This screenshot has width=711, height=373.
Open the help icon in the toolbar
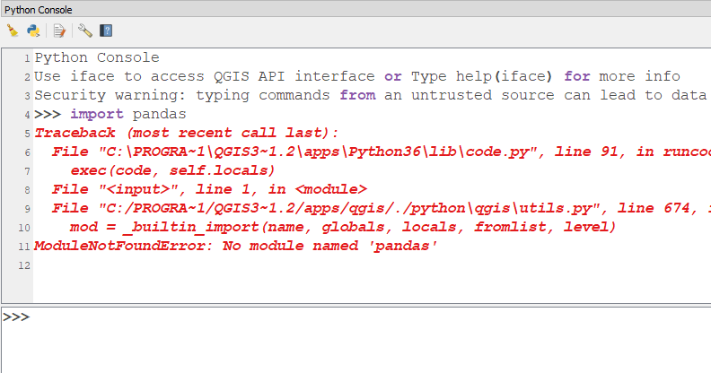(106, 30)
